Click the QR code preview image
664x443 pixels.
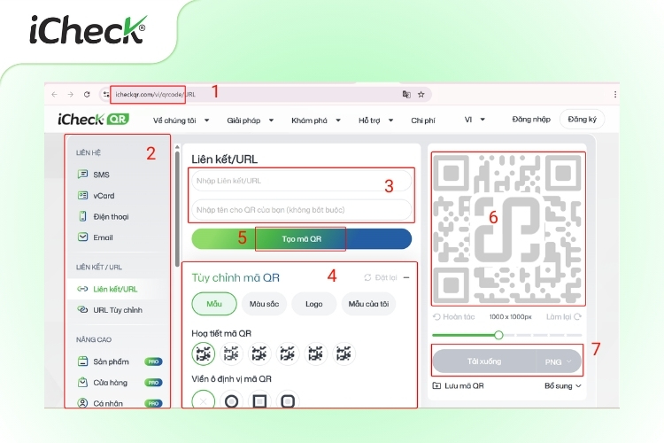point(508,229)
